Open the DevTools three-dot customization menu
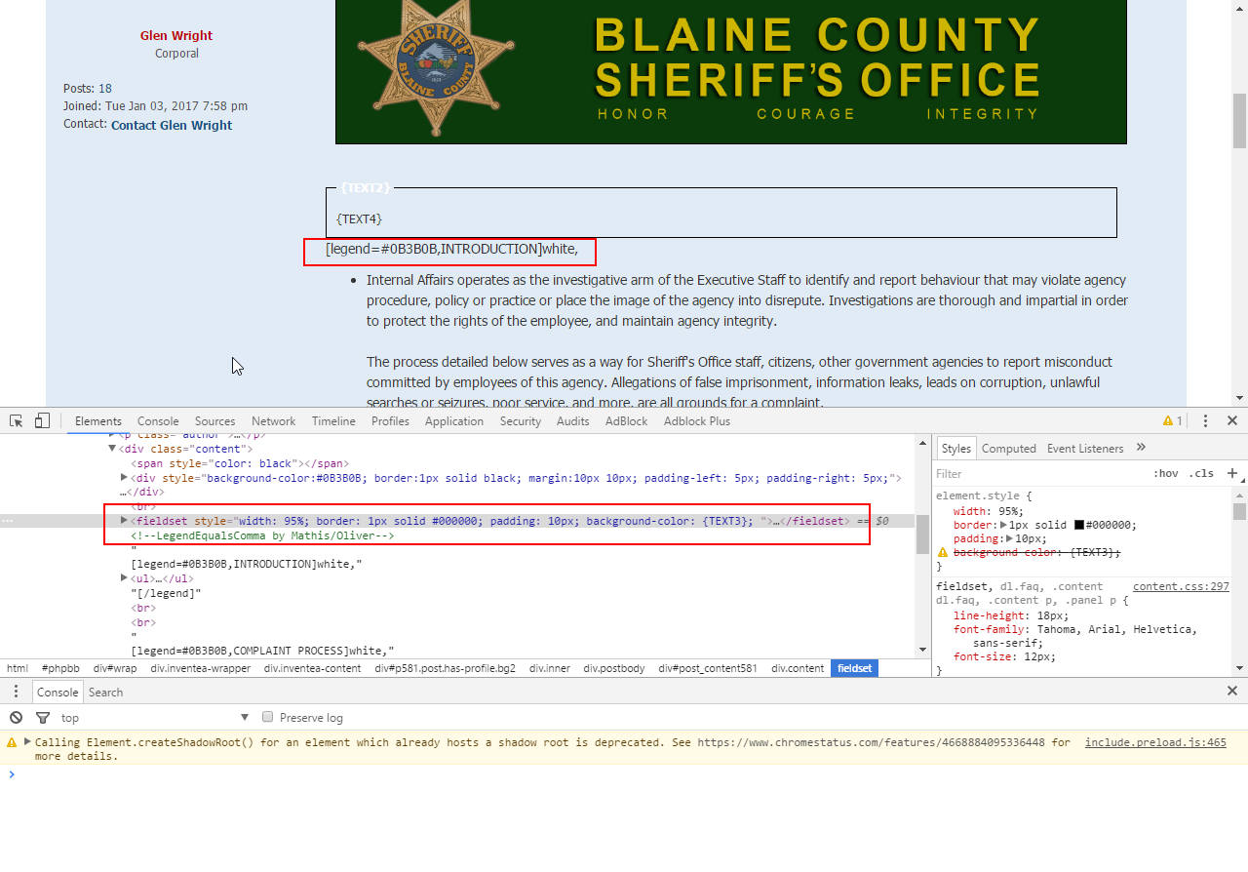Image resolution: width=1248 pixels, height=872 pixels. coord(1205,420)
